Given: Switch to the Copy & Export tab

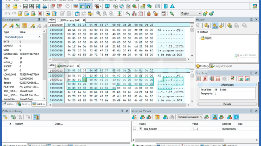Looking at the screenshot, I should 221,66.
